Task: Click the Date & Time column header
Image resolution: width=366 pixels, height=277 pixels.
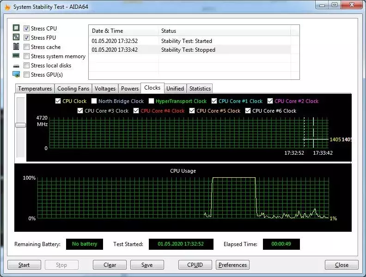Action: [x=123, y=31]
